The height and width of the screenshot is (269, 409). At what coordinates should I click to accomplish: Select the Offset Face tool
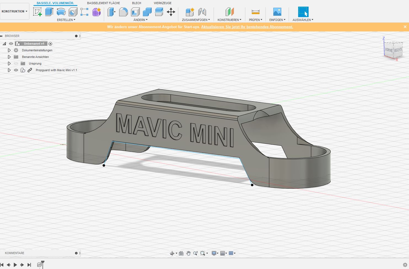click(x=159, y=12)
